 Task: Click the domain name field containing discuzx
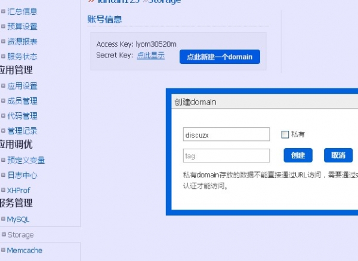pos(226,134)
